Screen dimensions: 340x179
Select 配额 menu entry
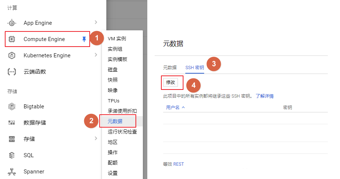click(113, 163)
